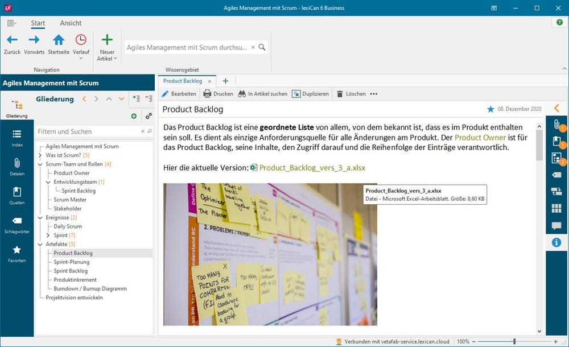Open article info icon in right sidebar

click(556, 242)
